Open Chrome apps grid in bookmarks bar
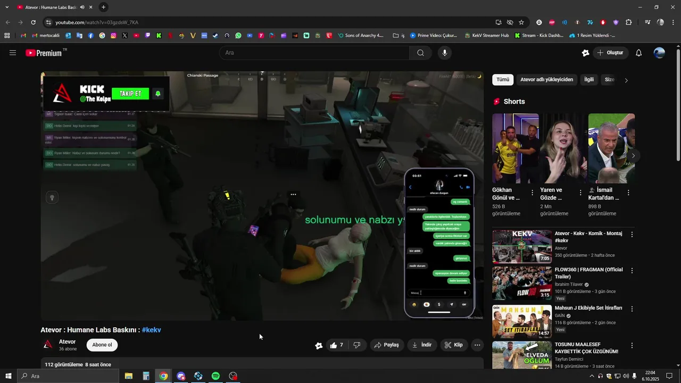Image resolution: width=681 pixels, height=383 pixels. (7, 36)
